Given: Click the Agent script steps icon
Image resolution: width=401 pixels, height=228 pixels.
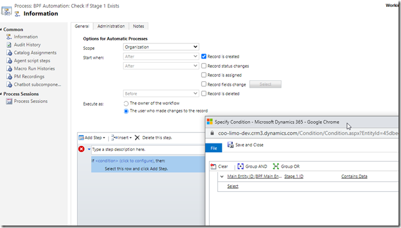Looking at the screenshot, I should pos(9,61).
